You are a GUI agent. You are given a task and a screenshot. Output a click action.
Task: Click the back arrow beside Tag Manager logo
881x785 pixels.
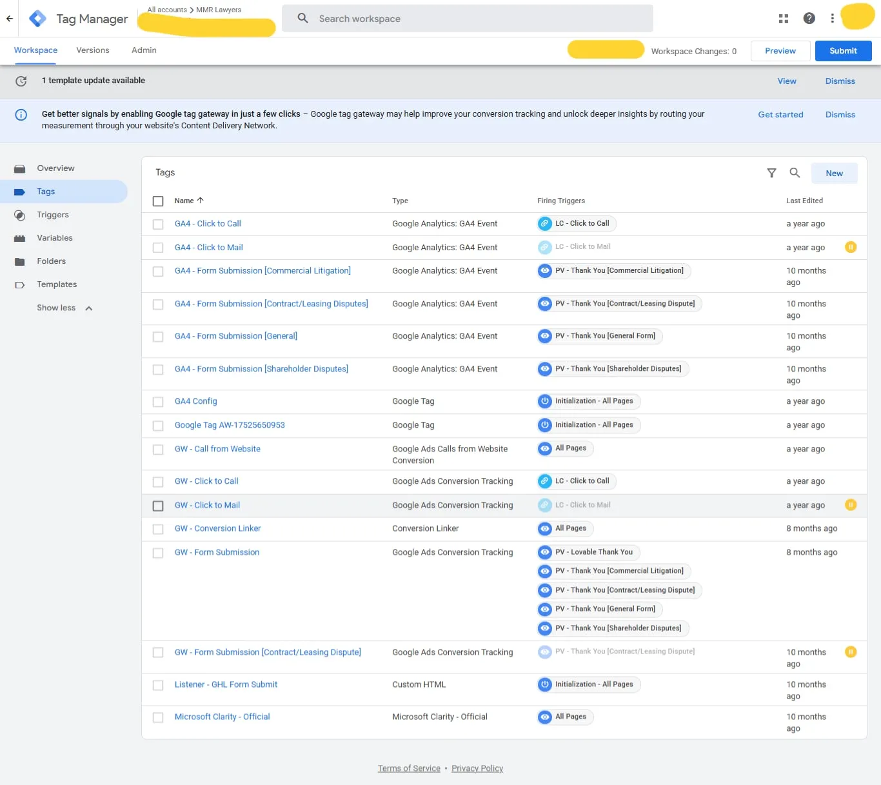click(x=10, y=19)
